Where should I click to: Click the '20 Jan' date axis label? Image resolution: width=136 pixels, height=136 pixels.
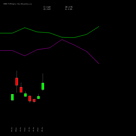click(x=42, y=129)
